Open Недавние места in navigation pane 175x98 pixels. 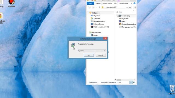click(99, 21)
